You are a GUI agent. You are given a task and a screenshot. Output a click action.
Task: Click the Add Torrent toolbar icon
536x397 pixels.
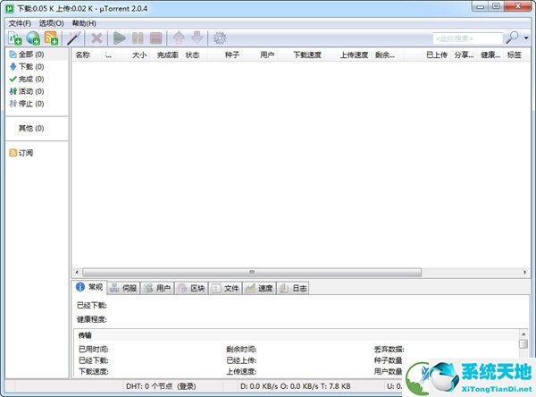[14, 38]
